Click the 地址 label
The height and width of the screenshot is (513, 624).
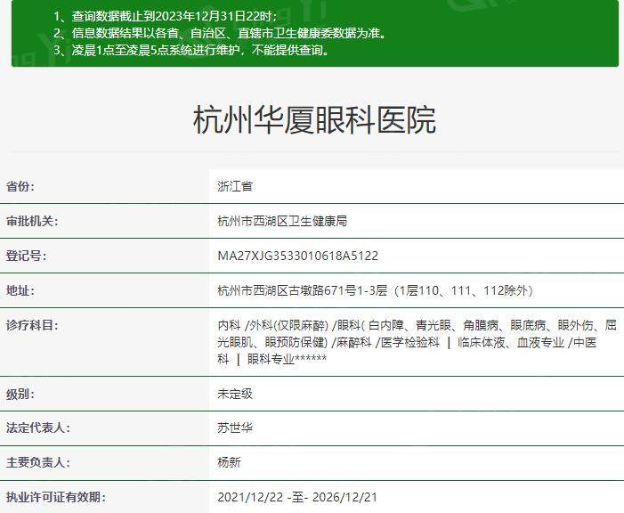pos(20,290)
